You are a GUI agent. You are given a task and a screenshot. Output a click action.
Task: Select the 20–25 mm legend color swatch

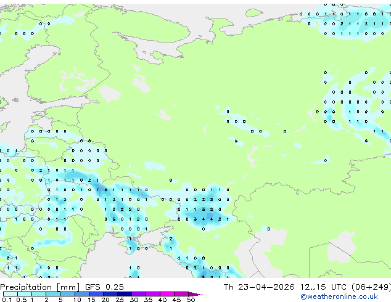[110, 294]
